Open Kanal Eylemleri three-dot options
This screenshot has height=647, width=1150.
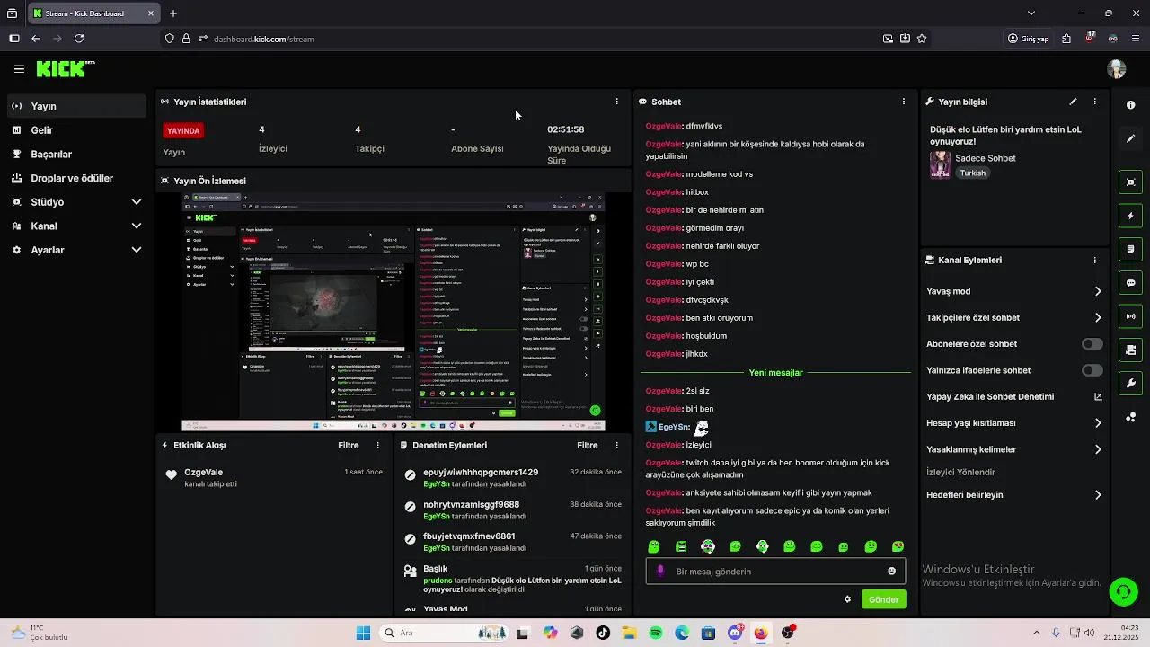(x=1094, y=260)
